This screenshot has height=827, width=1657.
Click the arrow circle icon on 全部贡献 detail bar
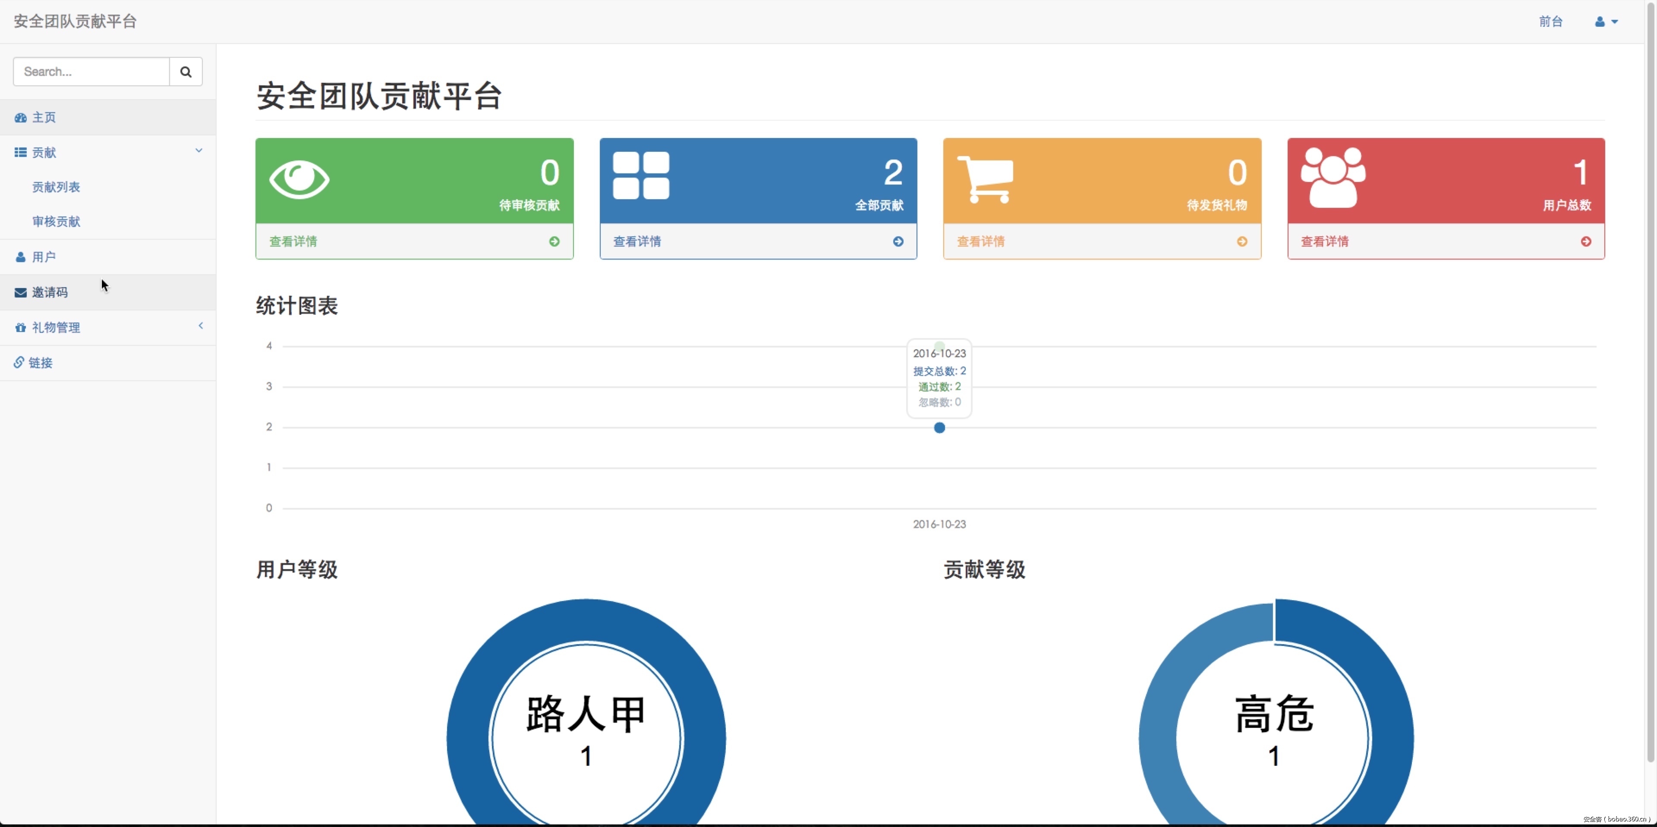(x=898, y=241)
